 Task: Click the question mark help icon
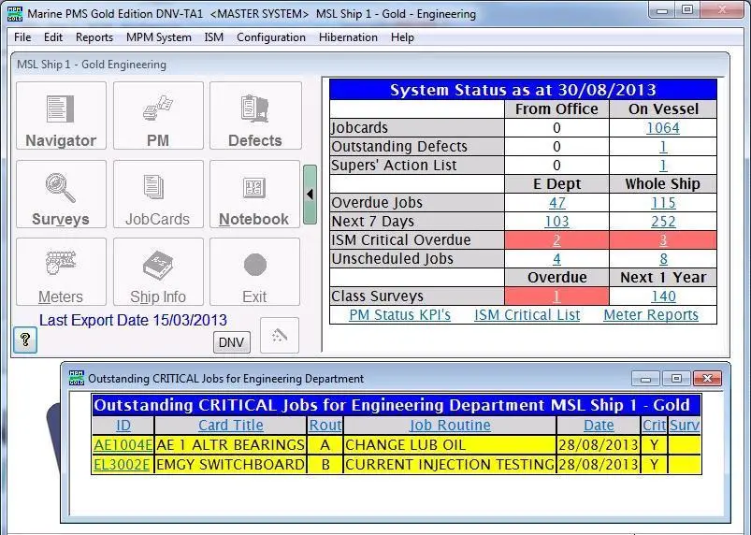(x=25, y=340)
